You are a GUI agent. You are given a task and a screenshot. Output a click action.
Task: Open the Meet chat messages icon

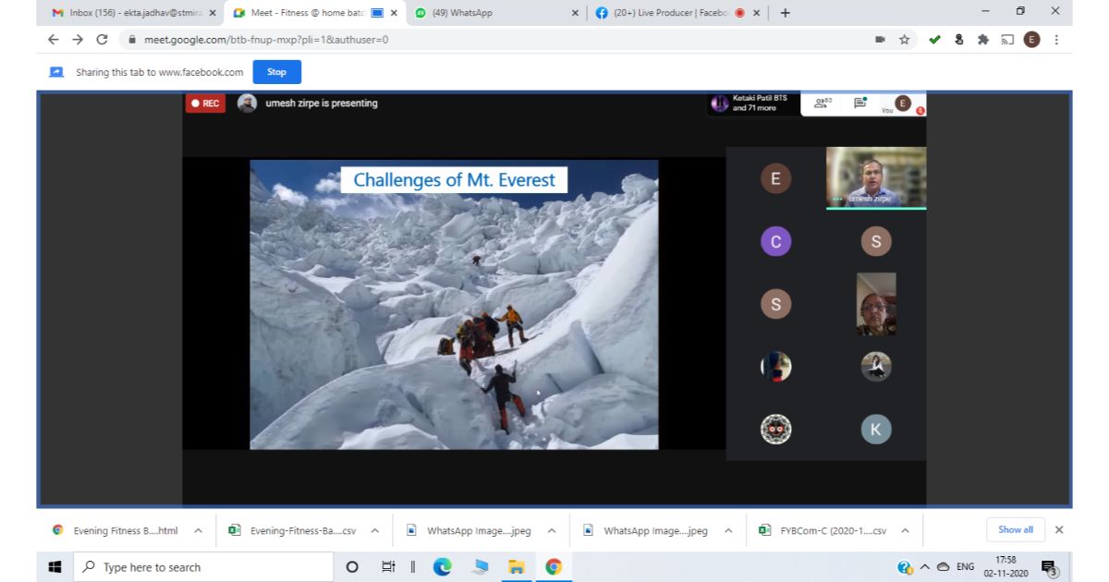[x=860, y=103]
